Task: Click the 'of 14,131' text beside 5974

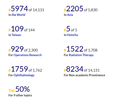Action: tap(36, 10)
